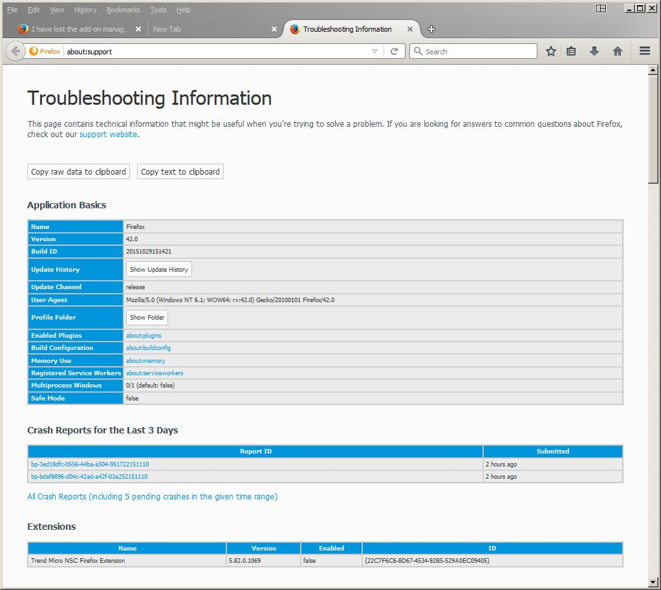Reload page with refresh icon

(394, 51)
